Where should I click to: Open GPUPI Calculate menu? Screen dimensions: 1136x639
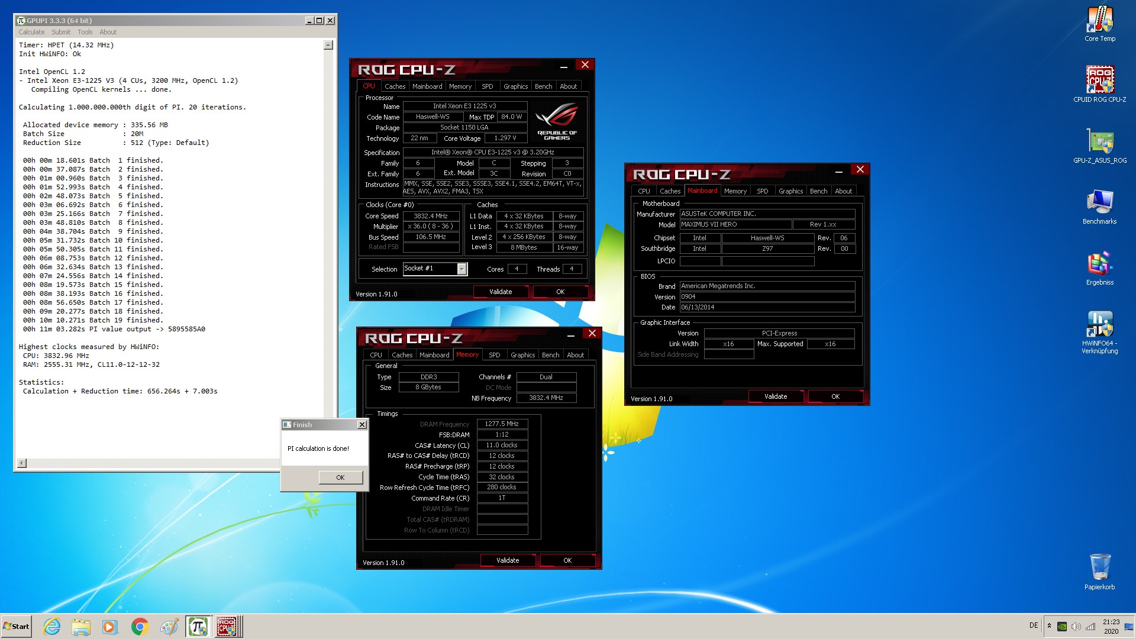[31, 32]
